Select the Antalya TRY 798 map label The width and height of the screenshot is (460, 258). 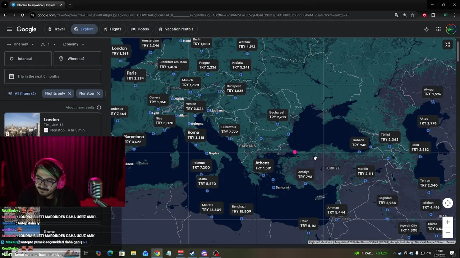[305, 175]
